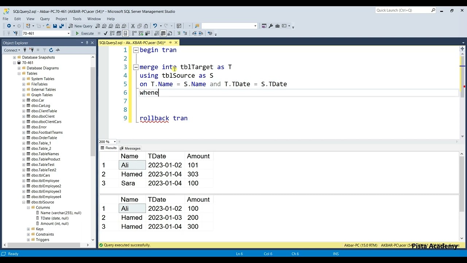Click the MDX query icon
This screenshot has height=263, width=467.
(x=104, y=26)
